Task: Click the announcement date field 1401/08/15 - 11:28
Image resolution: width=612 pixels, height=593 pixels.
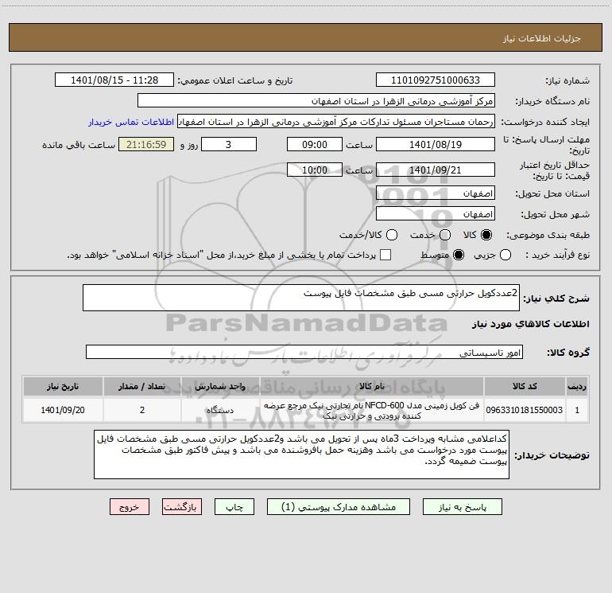Action: (114, 80)
